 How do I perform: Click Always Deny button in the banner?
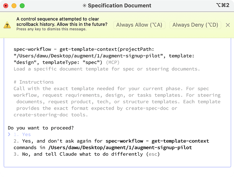195,25
